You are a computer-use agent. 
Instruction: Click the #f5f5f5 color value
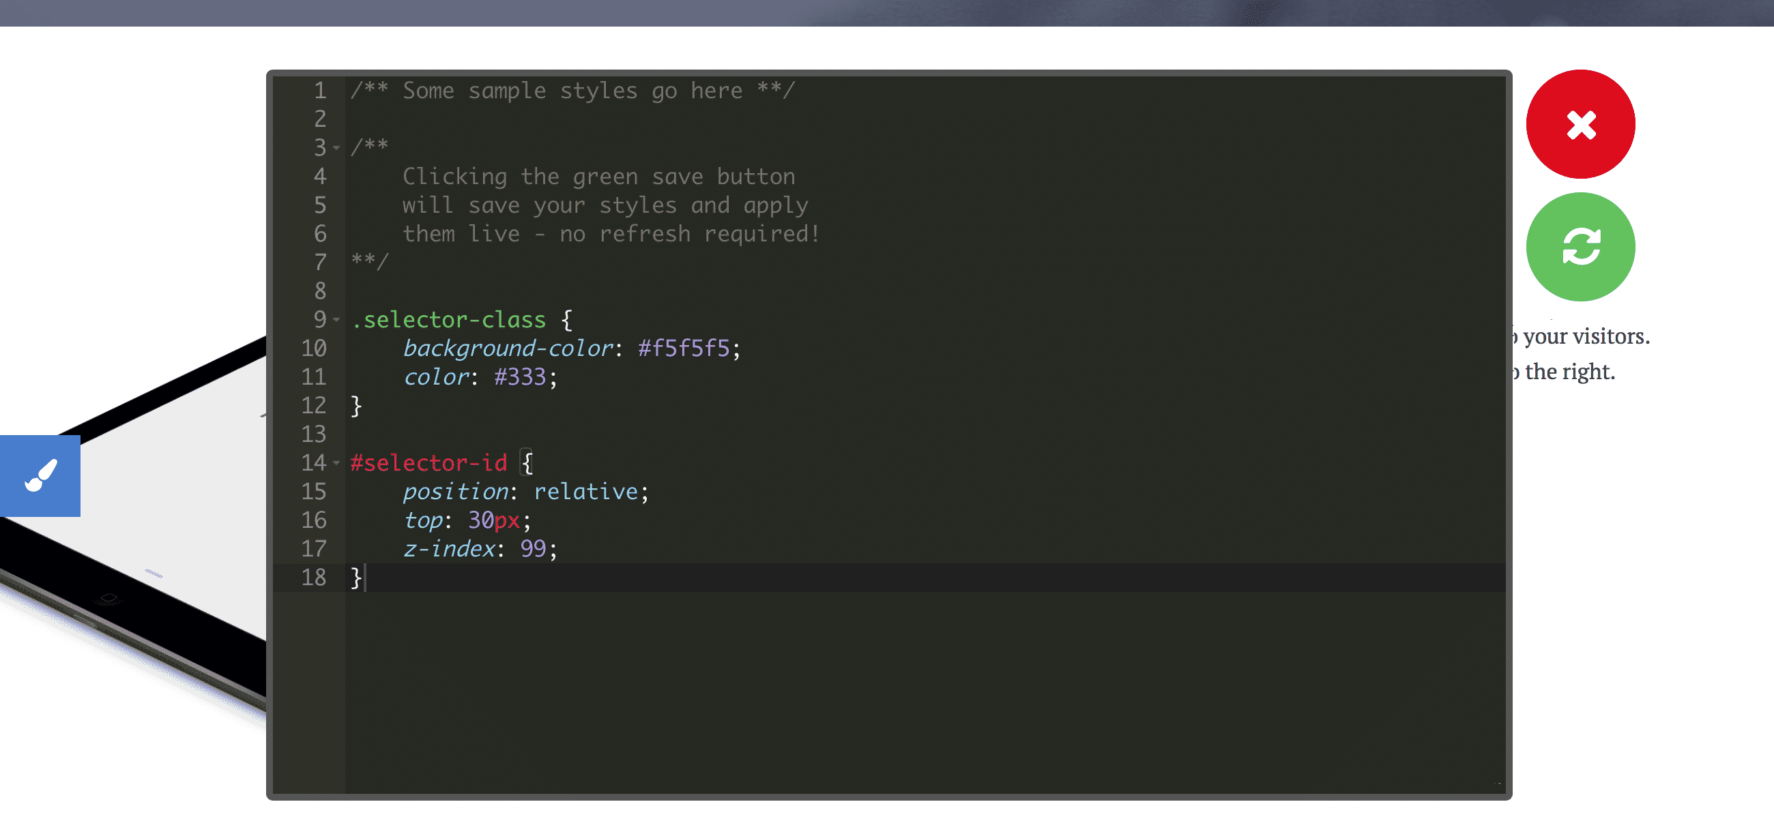683,348
